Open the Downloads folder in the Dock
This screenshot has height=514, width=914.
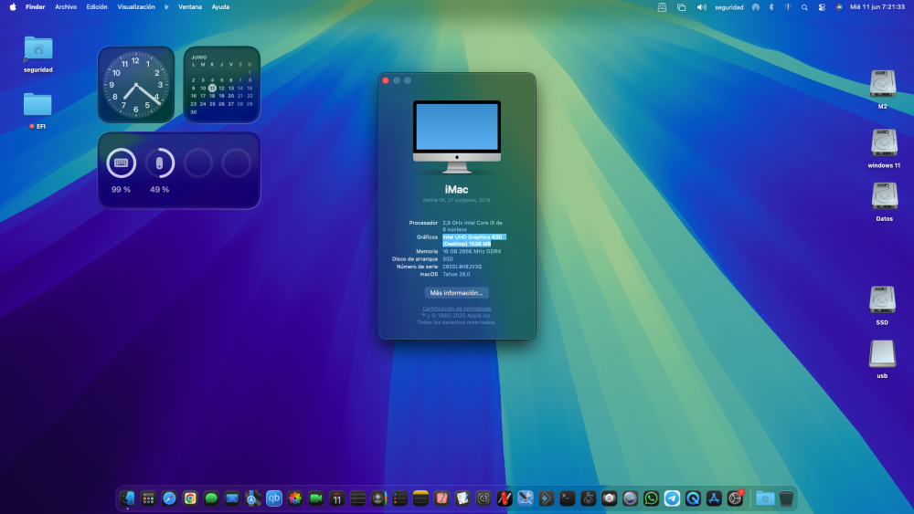(x=765, y=498)
